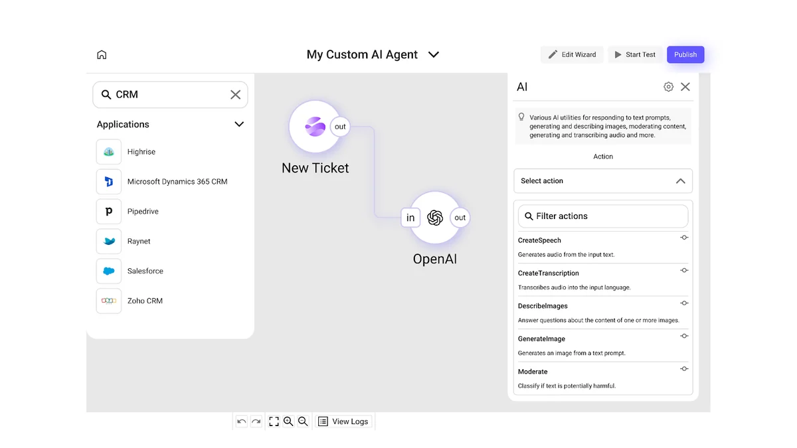Select the Highrise application icon
797x448 pixels.
click(x=109, y=152)
